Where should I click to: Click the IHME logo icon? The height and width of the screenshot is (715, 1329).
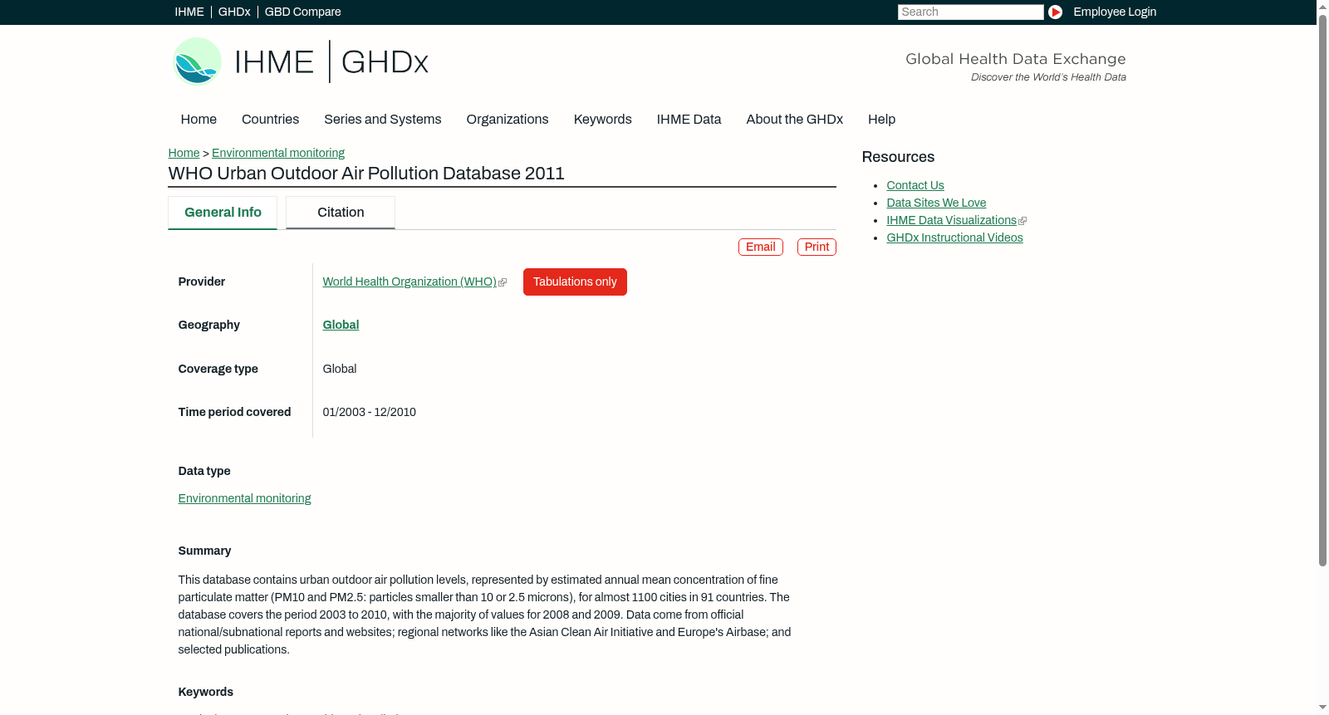tap(198, 61)
